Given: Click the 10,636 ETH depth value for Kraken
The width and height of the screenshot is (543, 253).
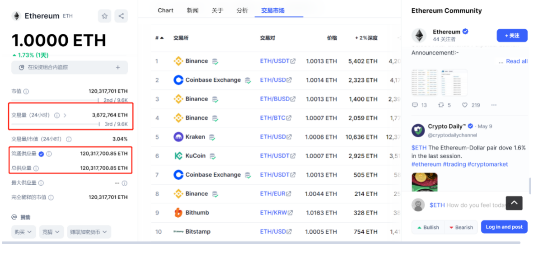Looking at the screenshot, I should pyautogui.click(x=361, y=137).
